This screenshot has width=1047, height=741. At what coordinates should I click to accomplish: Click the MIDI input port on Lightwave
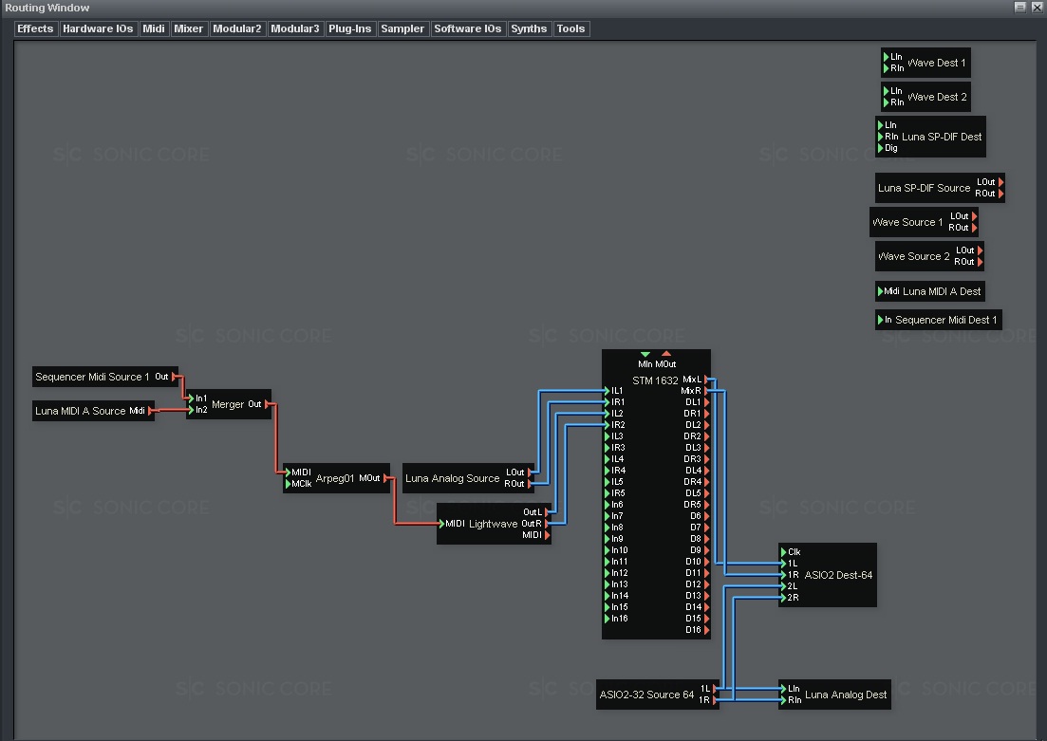441,524
